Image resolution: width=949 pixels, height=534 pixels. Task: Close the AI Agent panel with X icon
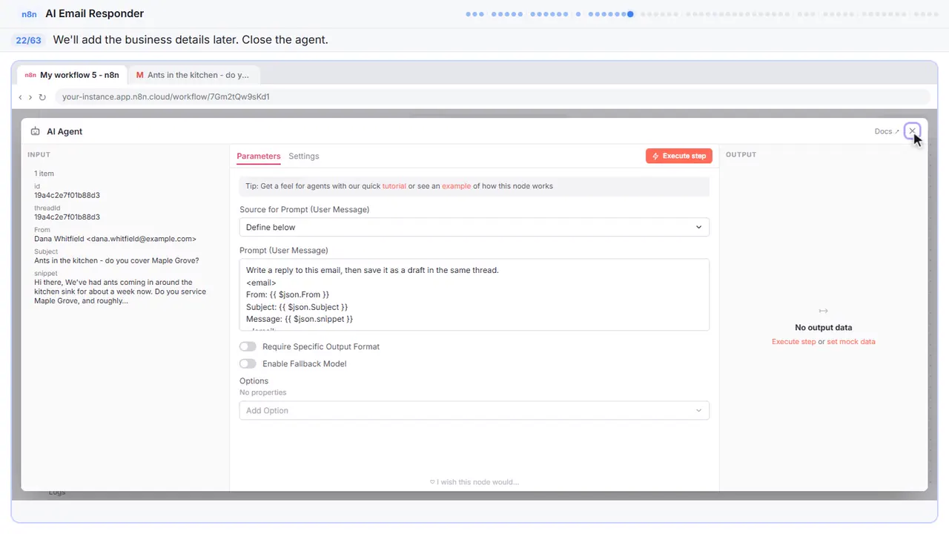click(x=912, y=131)
